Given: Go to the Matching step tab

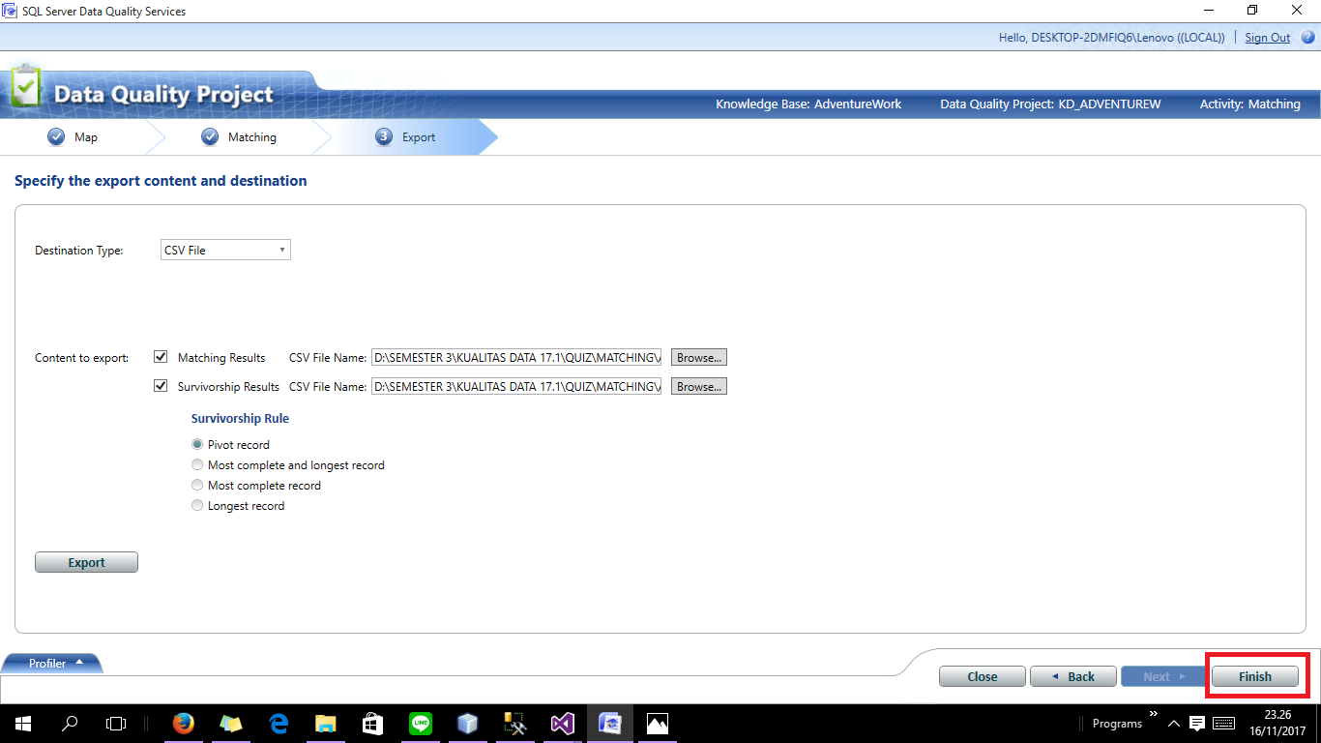Looking at the screenshot, I should (238, 137).
